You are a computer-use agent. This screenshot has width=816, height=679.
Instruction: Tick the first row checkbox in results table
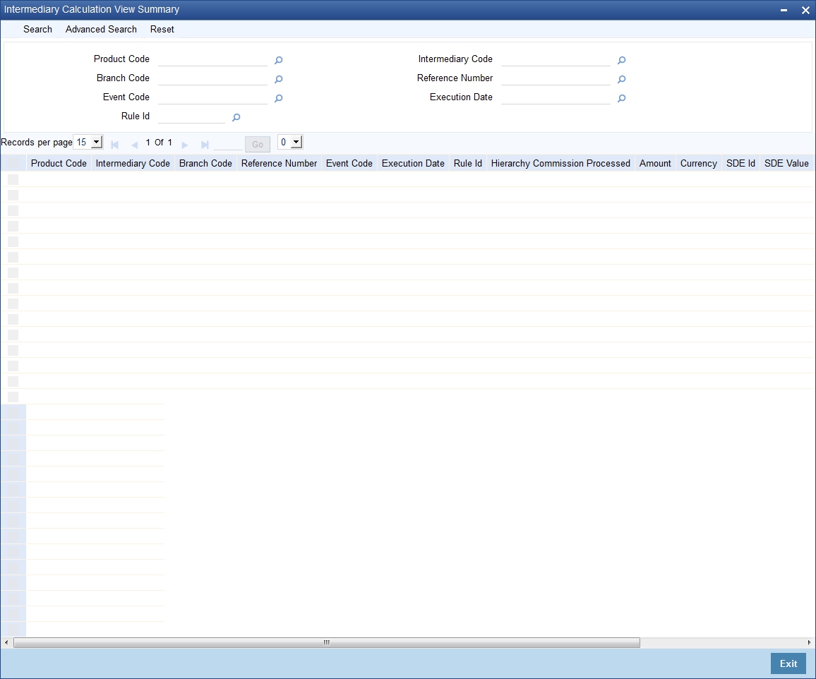pos(13,179)
